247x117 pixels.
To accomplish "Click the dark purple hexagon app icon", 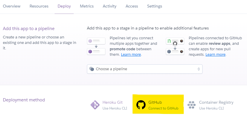I will (90, 51).
